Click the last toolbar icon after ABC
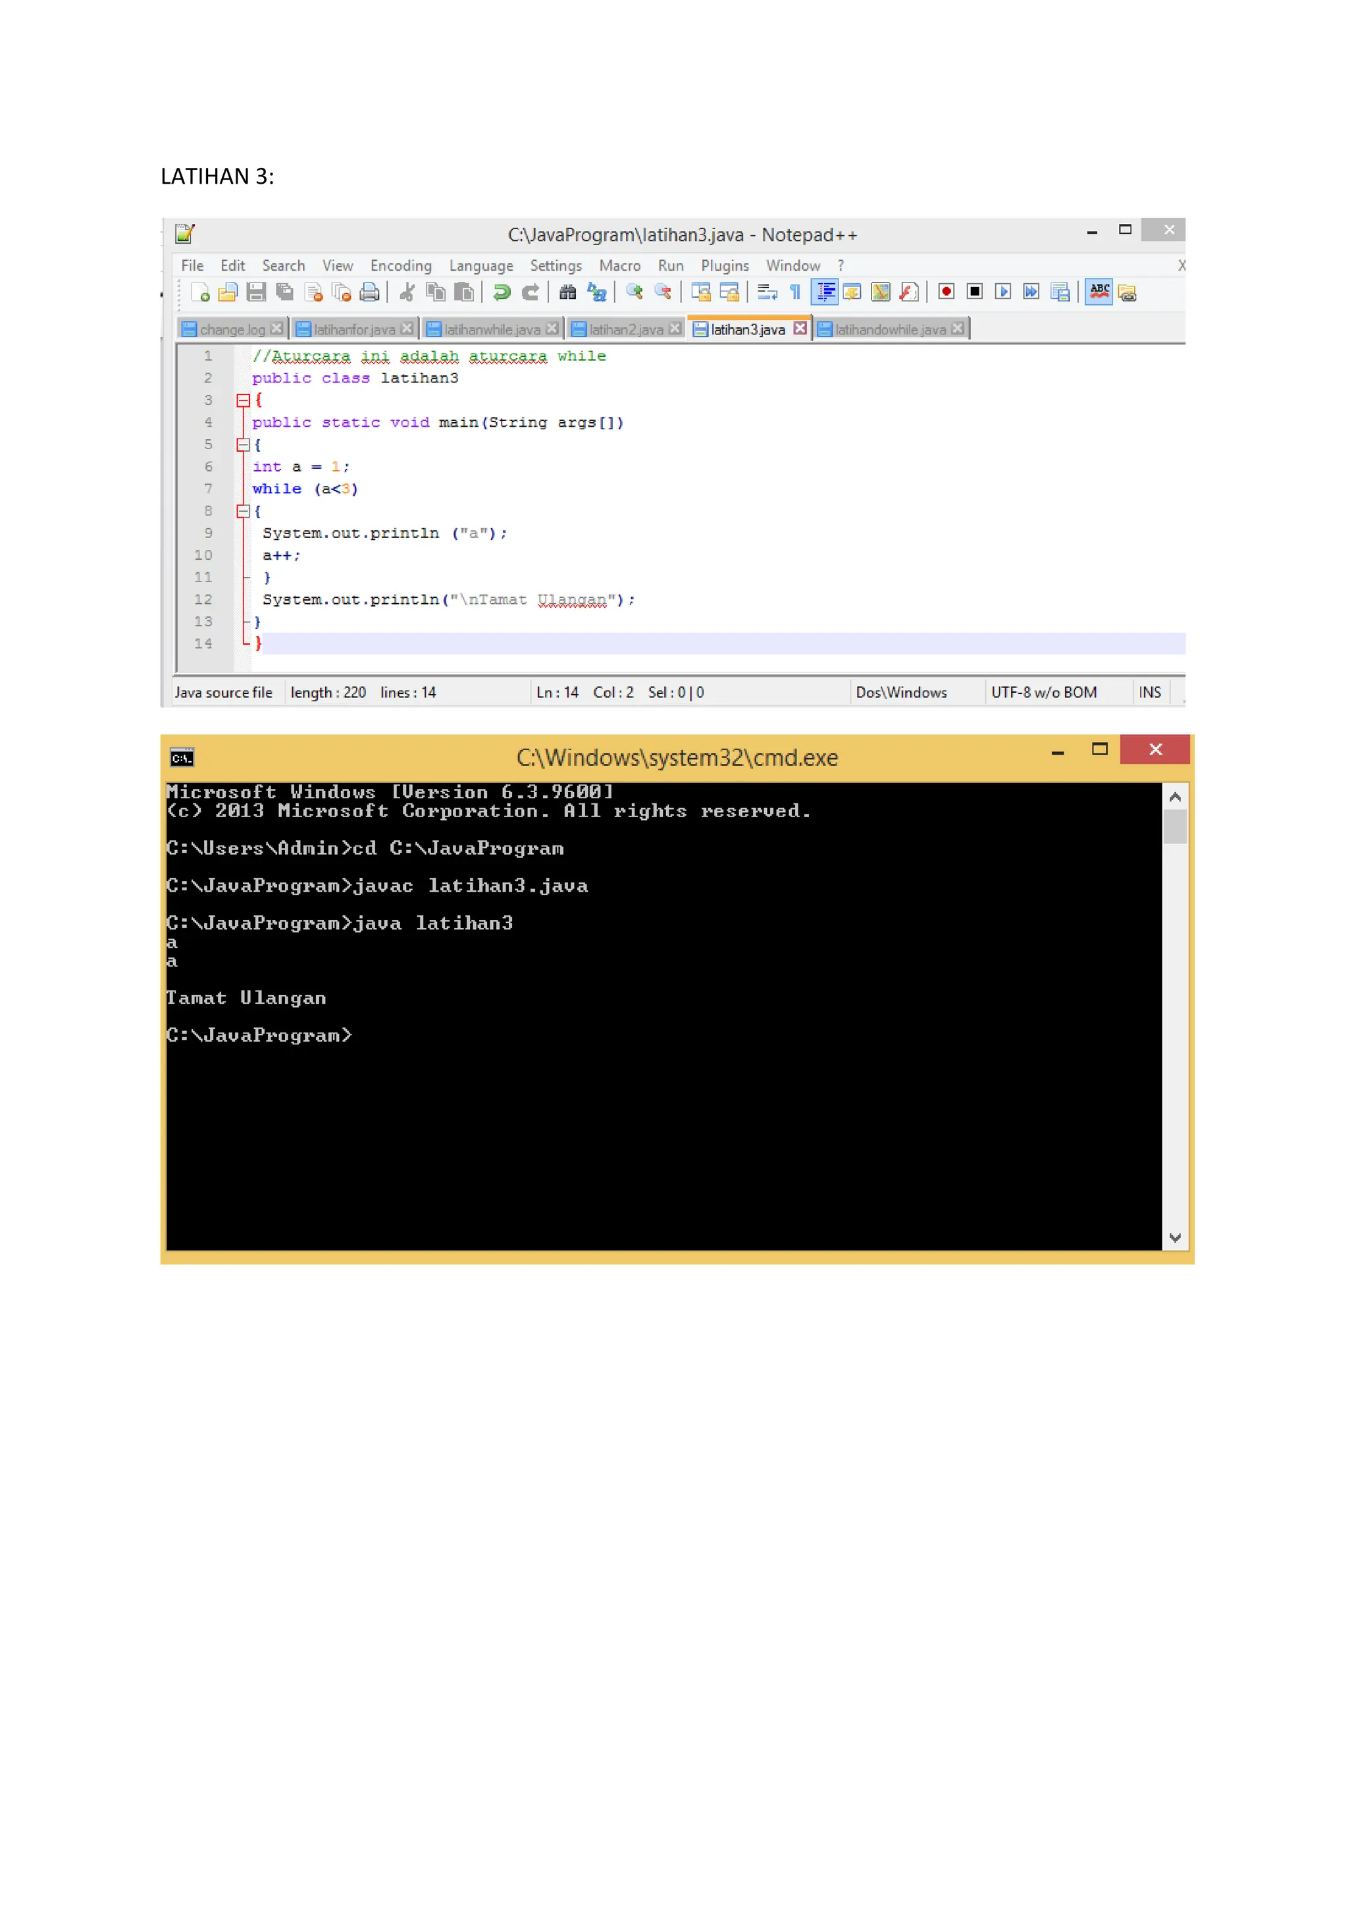Viewport: 1348px width, 1907px height. click(x=1126, y=292)
